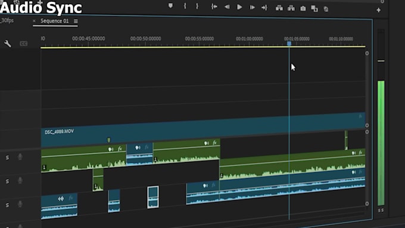405x228 pixels.
Task: Click the left solo button under audio meter
Action: (379, 211)
